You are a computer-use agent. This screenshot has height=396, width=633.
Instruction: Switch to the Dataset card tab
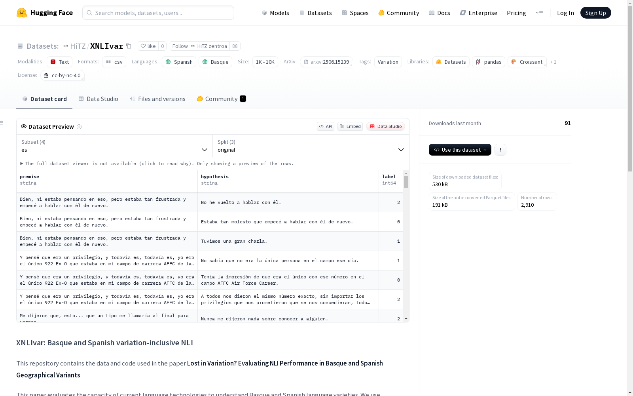(44, 99)
